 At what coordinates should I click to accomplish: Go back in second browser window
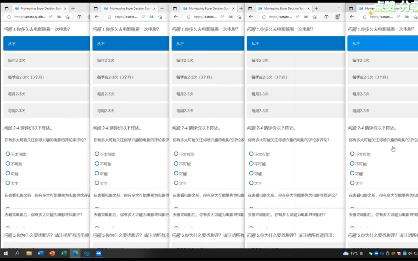97,17
